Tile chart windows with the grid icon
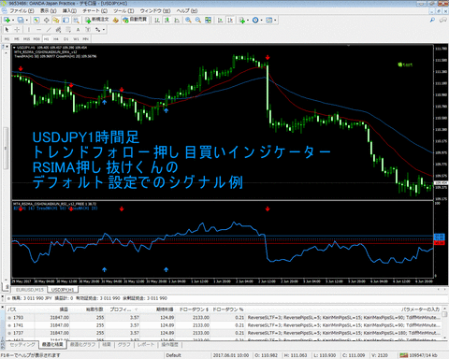Image resolution: width=449 pixels, height=359 pixels. pyautogui.click(x=208, y=20)
